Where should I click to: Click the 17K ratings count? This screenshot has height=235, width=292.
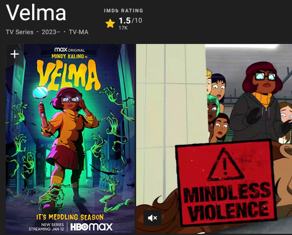coord(123,28)
